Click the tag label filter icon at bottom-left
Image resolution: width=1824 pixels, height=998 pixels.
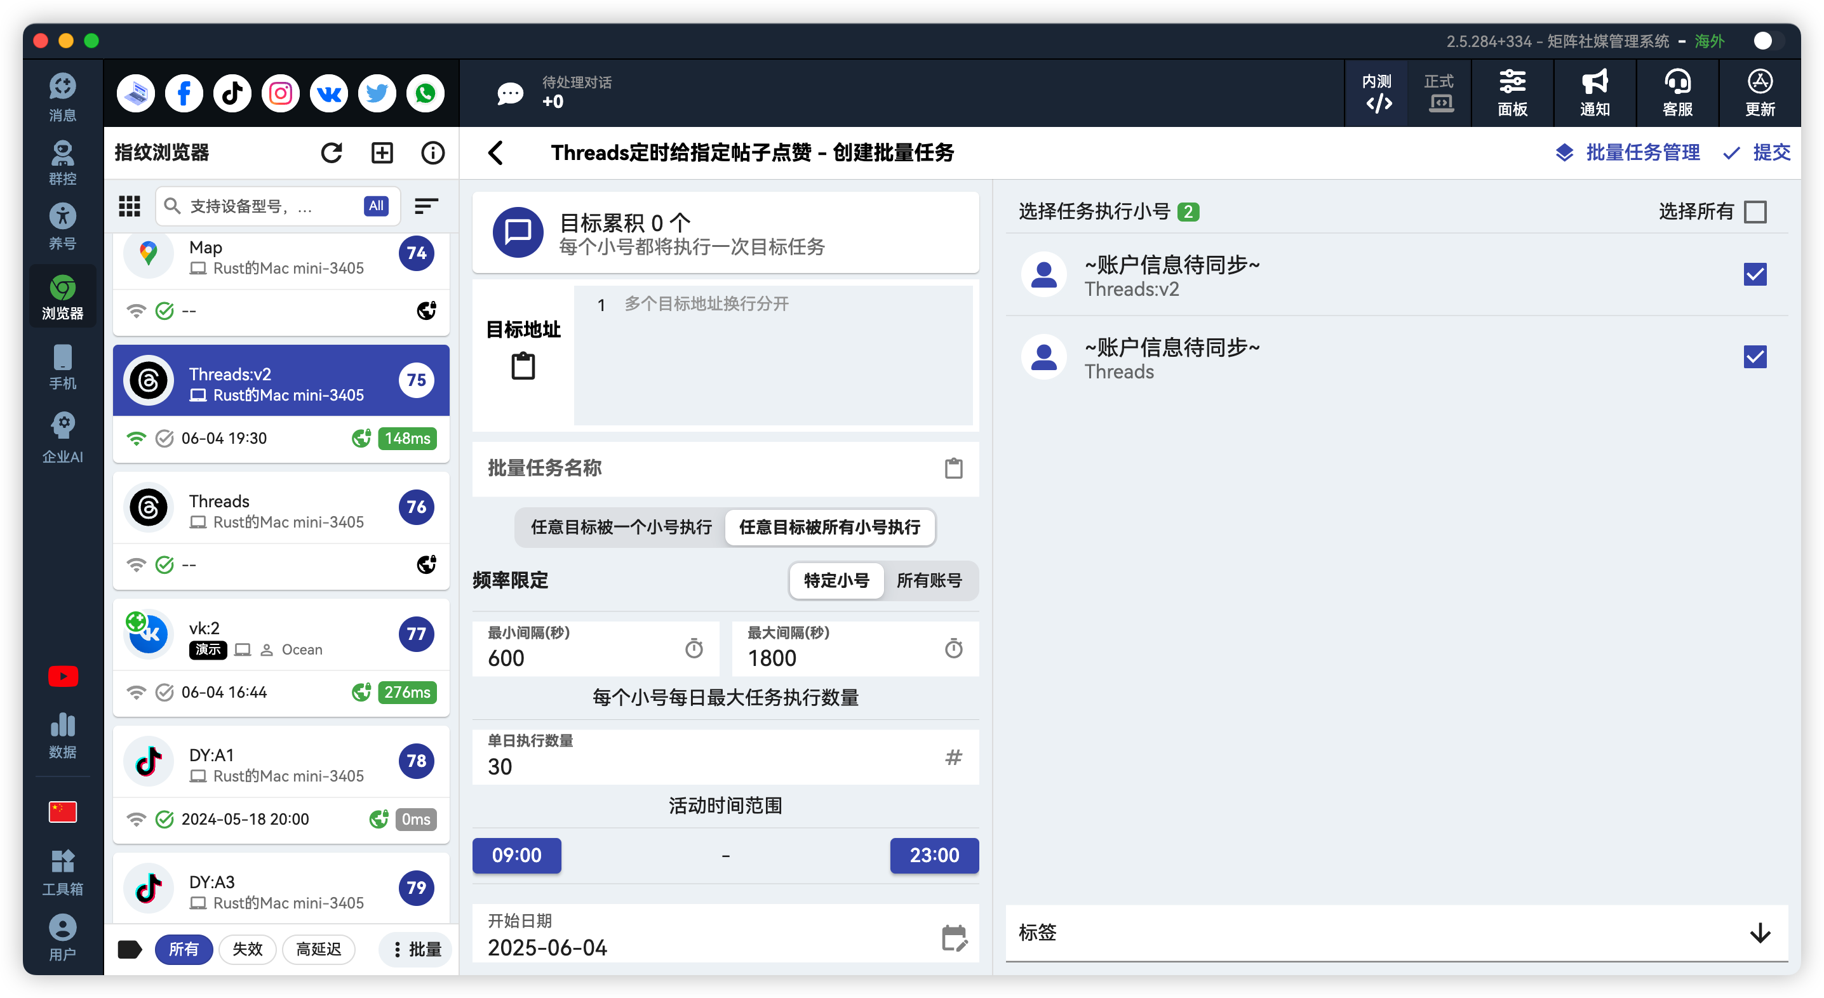tap(130, 948)
